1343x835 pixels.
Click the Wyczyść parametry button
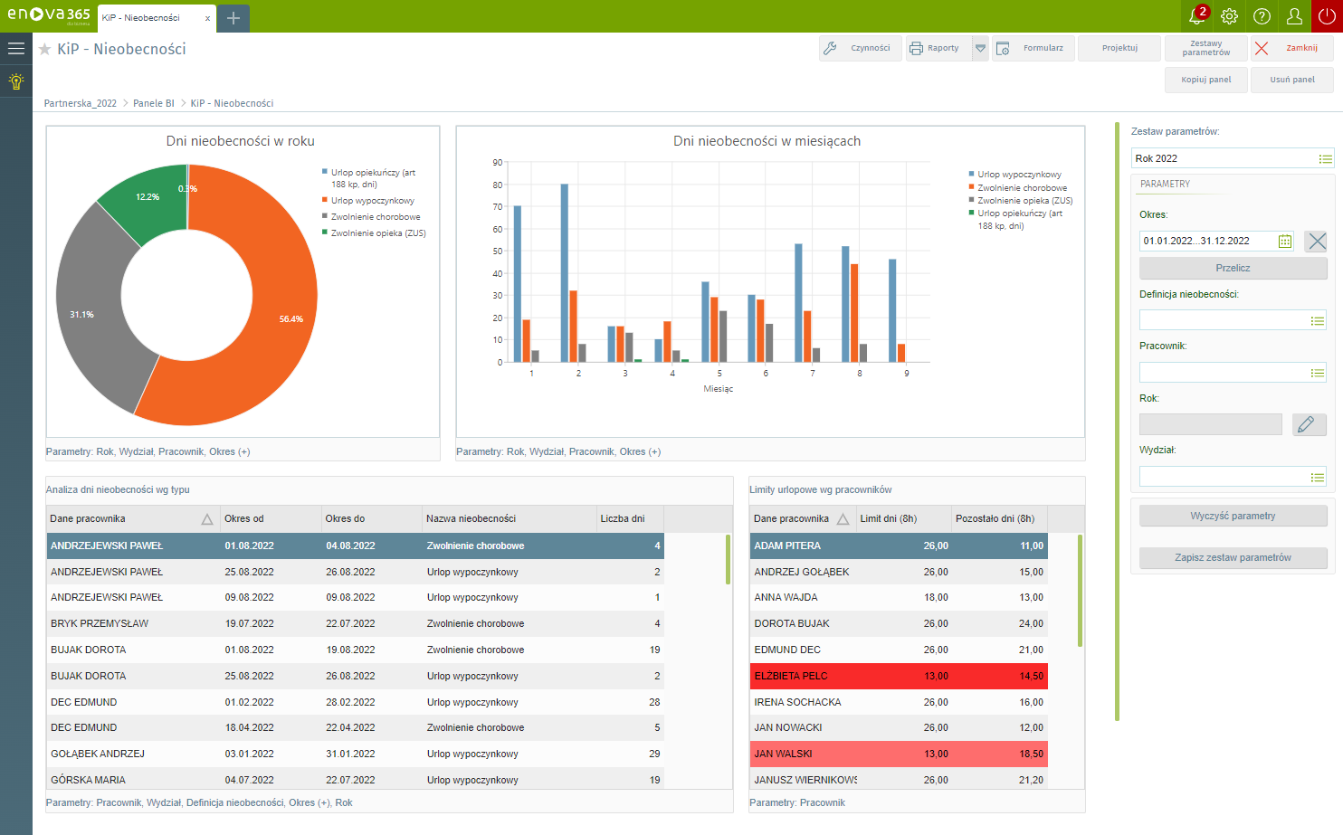[x=1233, y=516]
